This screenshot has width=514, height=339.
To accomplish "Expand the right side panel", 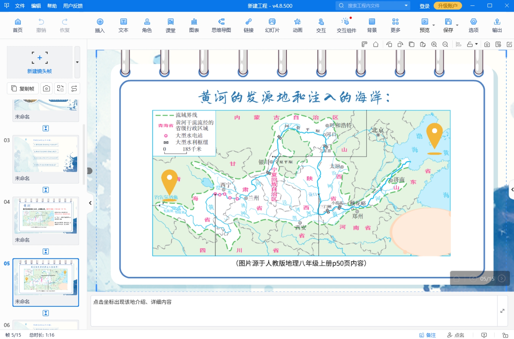I will [x=512, y=189].
